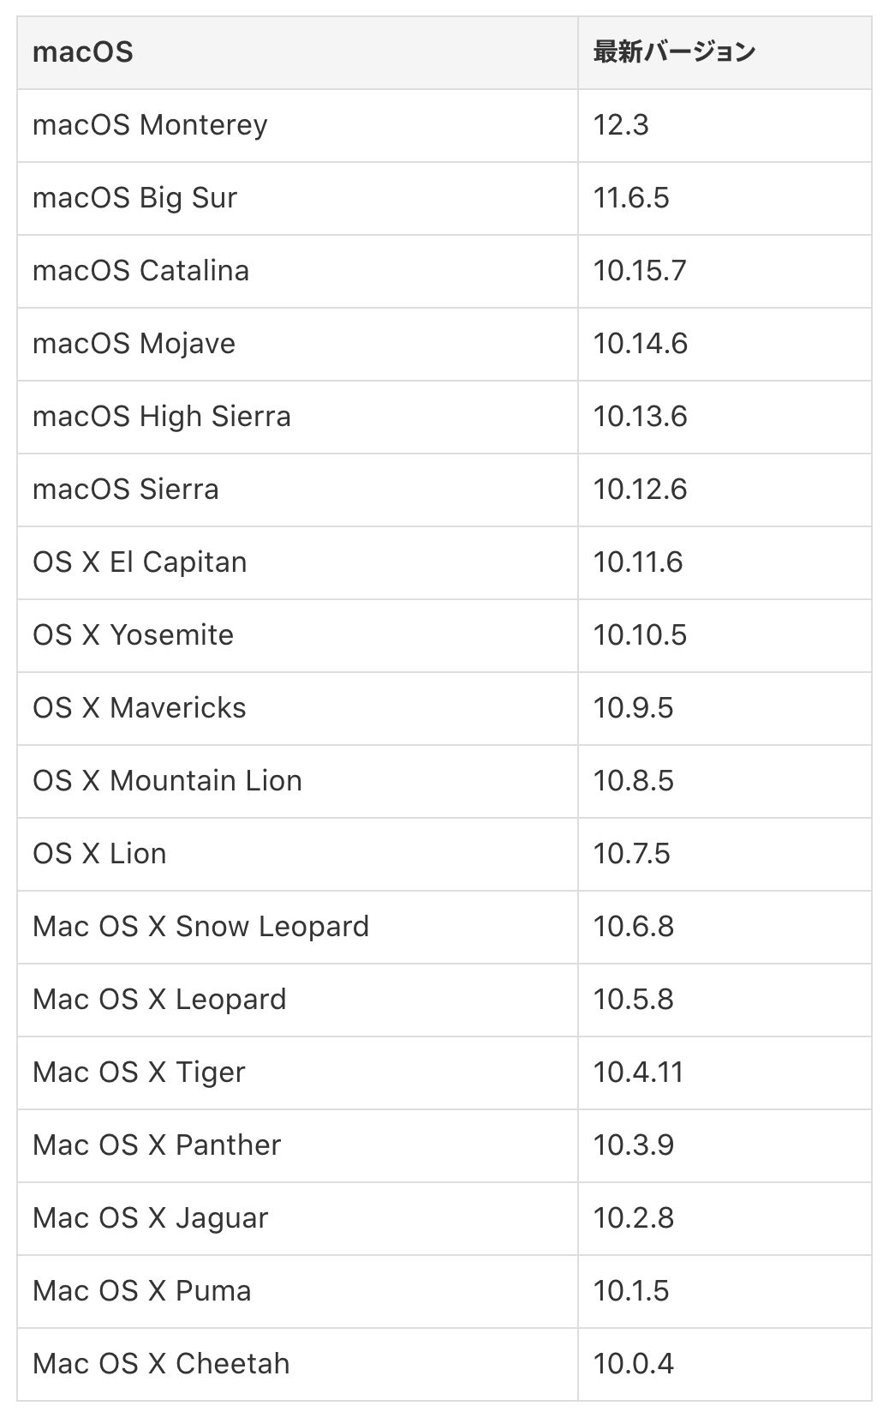Click the macOS Big Sur cell
The width and height of the screenshot is (889, 1418).
[134, 198]
